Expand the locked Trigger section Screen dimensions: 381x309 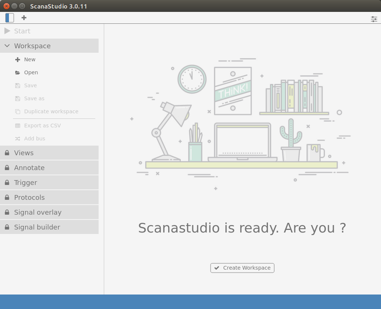click(x=49, y=182)
